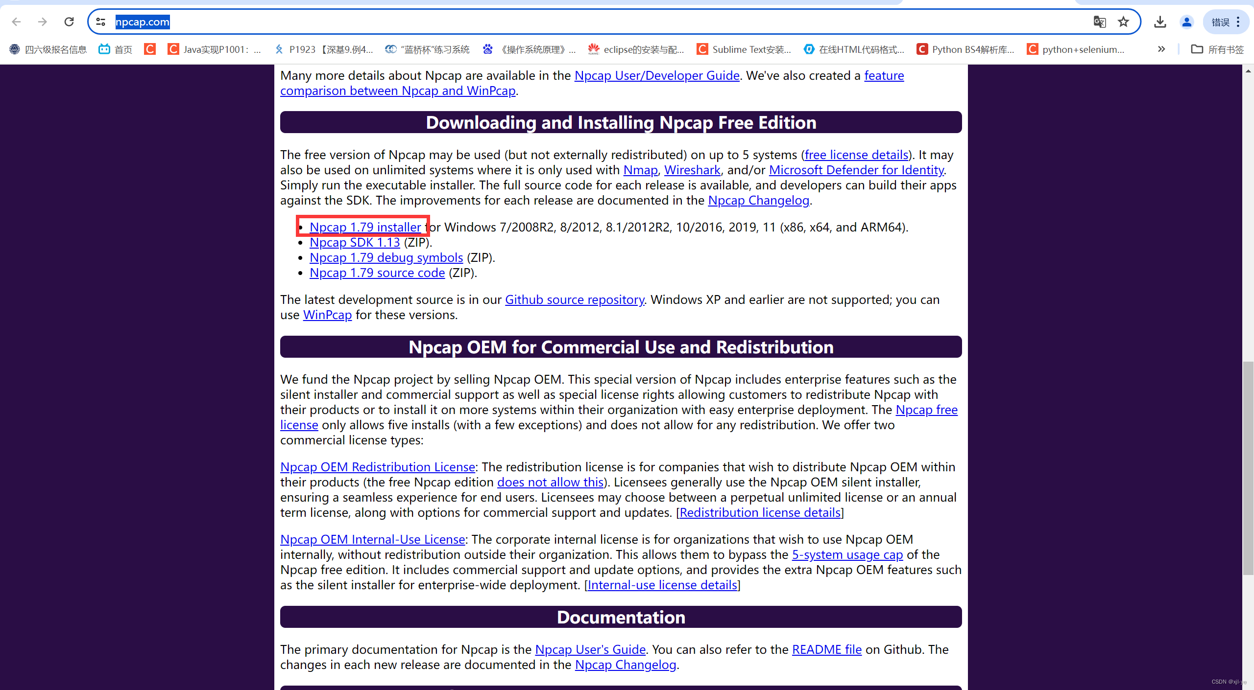Screen dimensions: 1254x690
Task: Open the Github source repository link
Action: click(575, 300)
